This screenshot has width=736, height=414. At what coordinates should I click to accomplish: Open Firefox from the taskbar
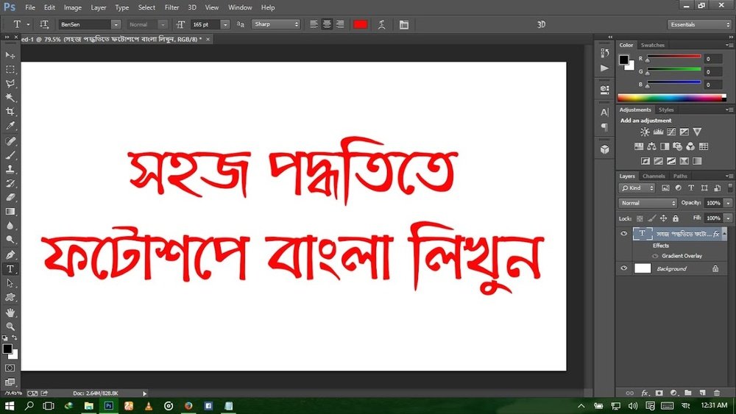pos(188,406)
